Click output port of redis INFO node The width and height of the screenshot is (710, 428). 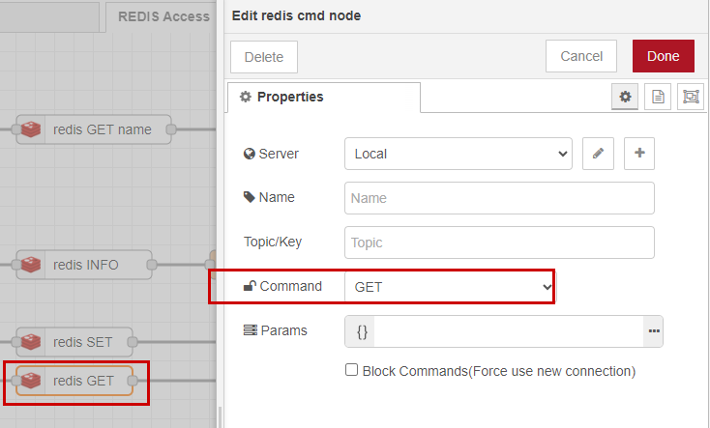152,265
